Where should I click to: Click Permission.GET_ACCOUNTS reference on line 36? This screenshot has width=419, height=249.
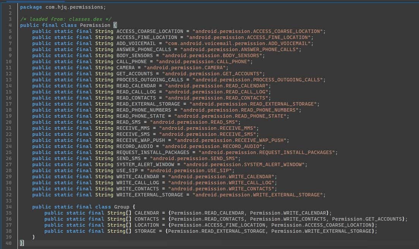click(367, 219)
